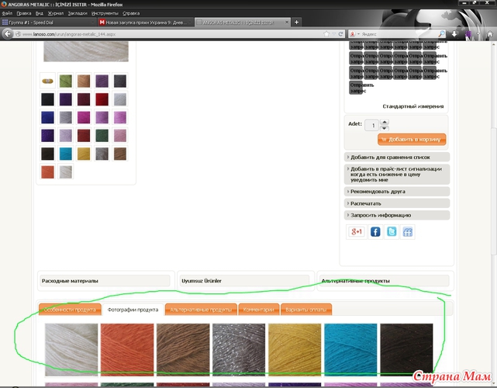This screenshot has width=497, height=388.
Task: Open the Закладки menu
Action: [78, 13]
